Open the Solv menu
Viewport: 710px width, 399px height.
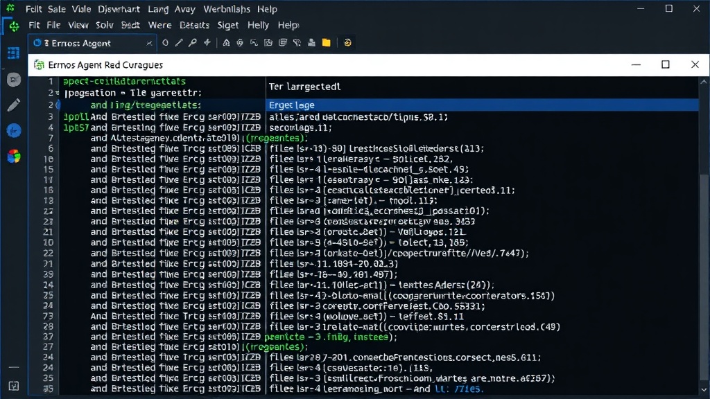click(x=105, y=25)
